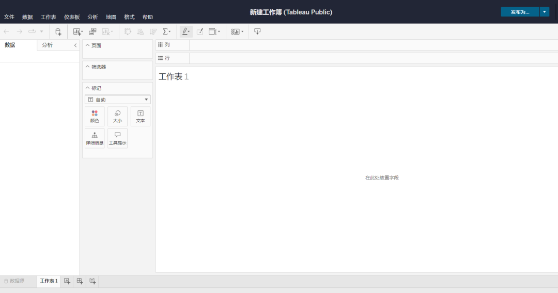Image resolution: width=558 pixels, height=293 pixels.
Task: Click the 大小 marks button
Action: tap(117, 117)
